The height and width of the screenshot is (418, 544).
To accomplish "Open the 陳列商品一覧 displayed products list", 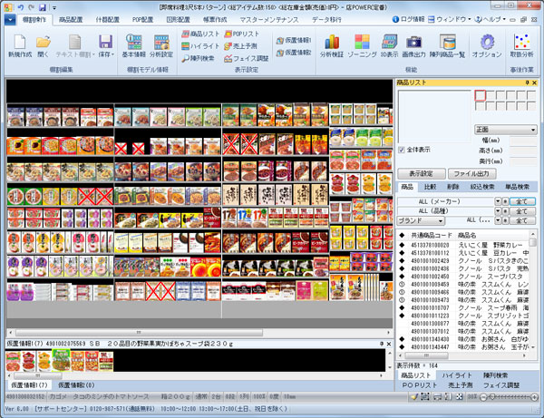I will tap(447, 45).
